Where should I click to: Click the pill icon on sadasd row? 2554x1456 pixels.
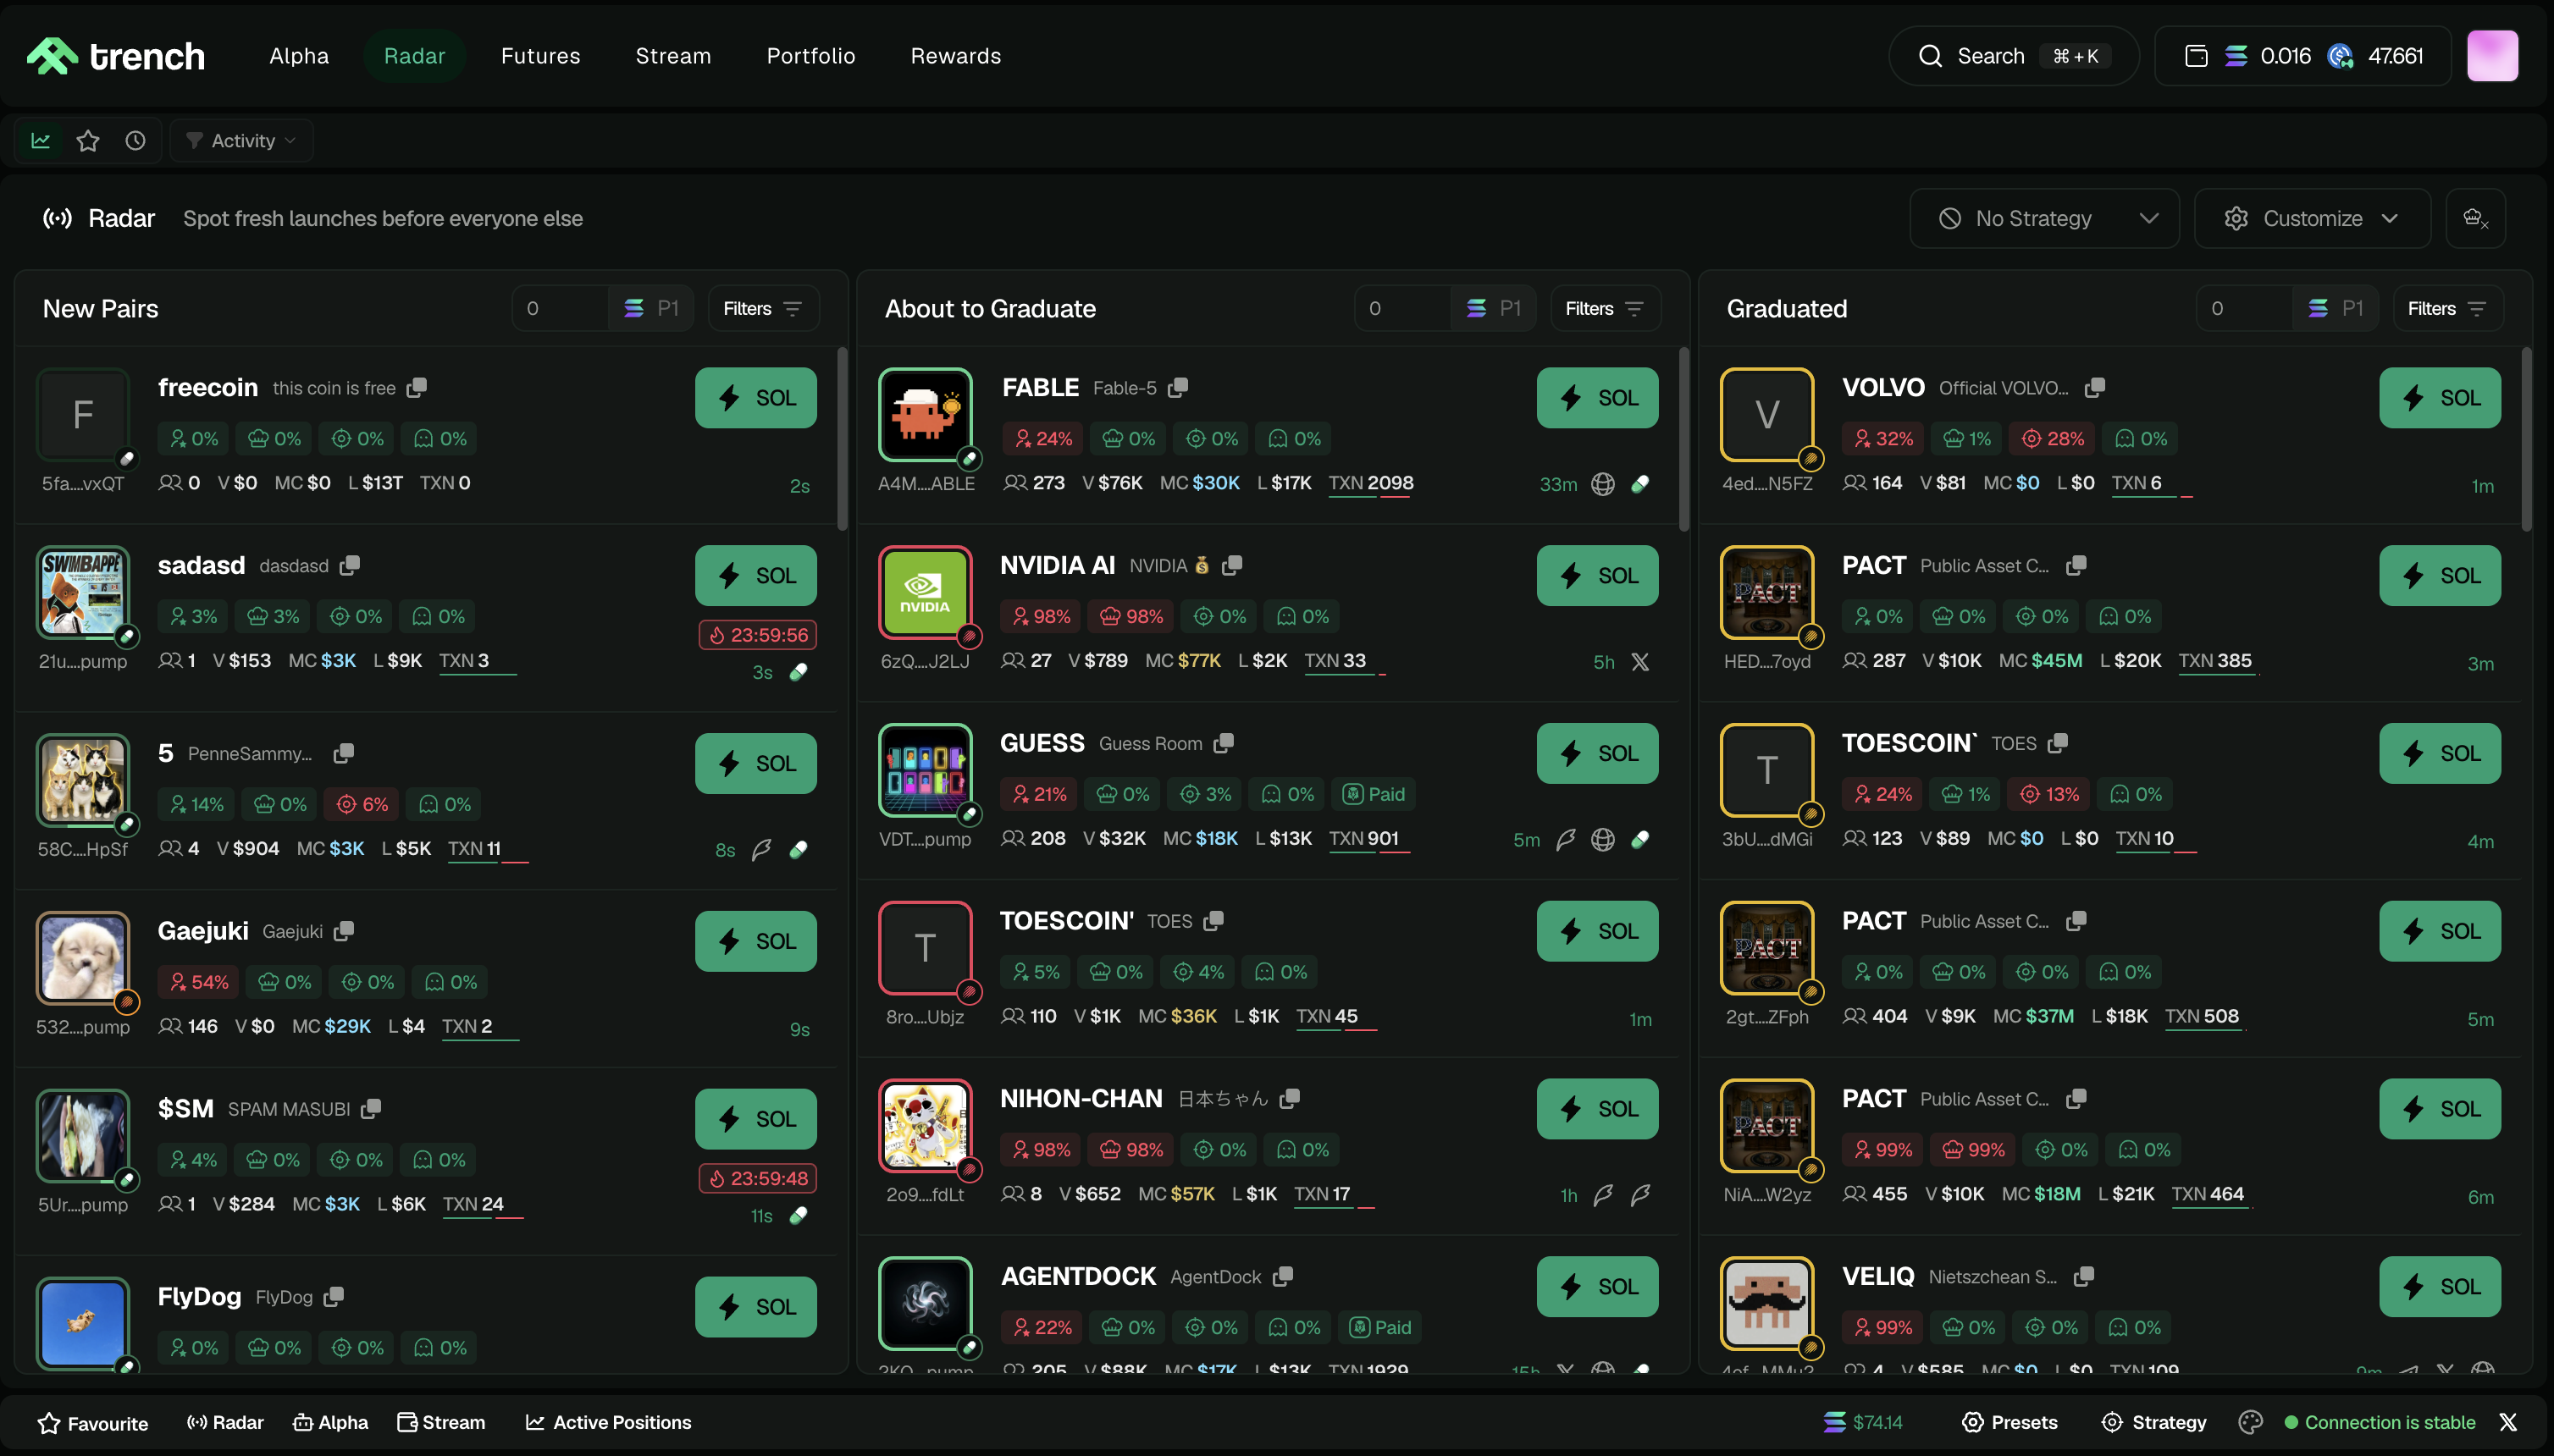click(x=799, y=672)
